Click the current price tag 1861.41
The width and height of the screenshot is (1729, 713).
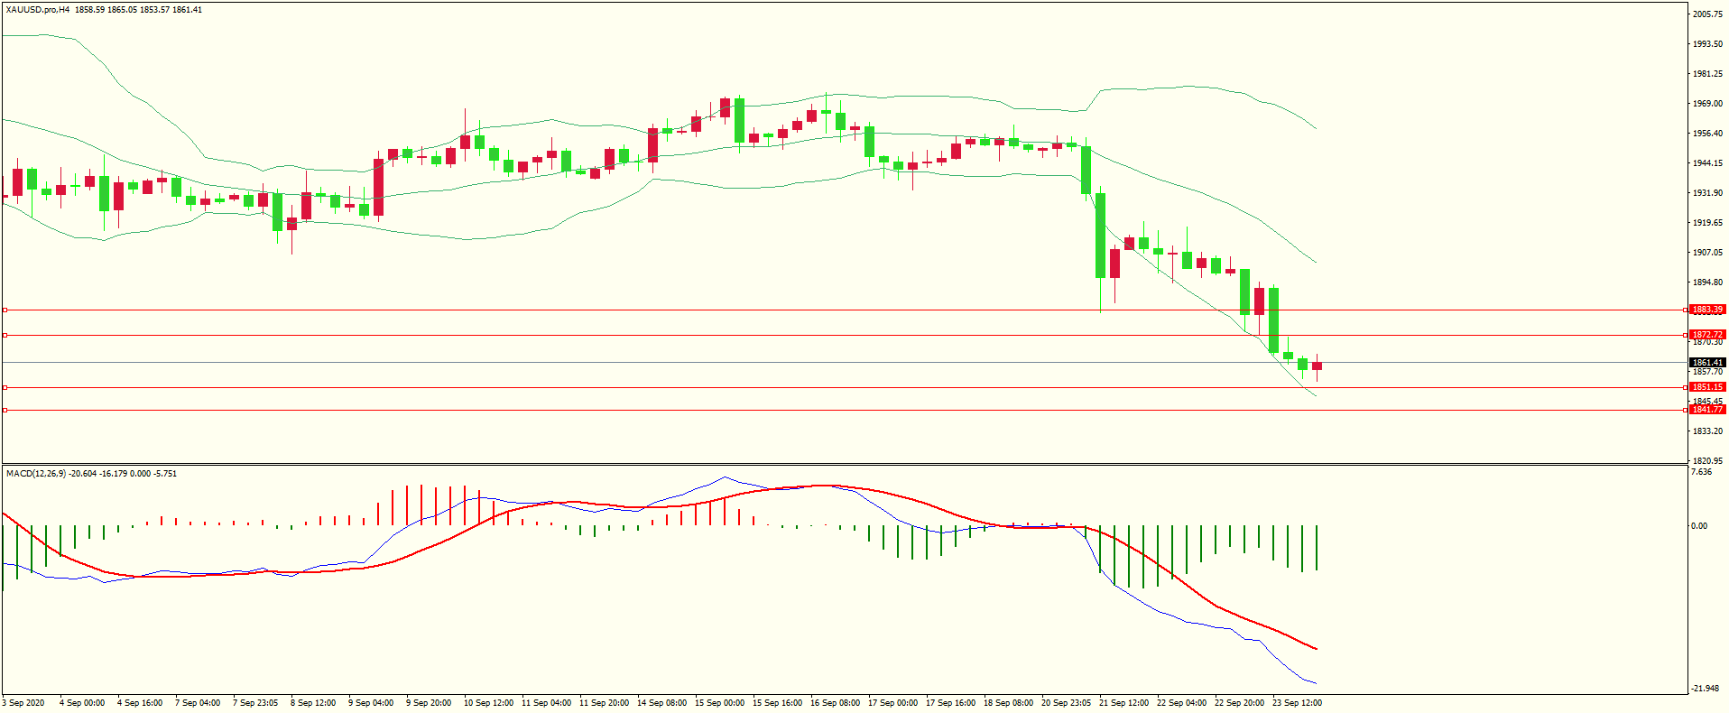click(x=1707, y=363)
